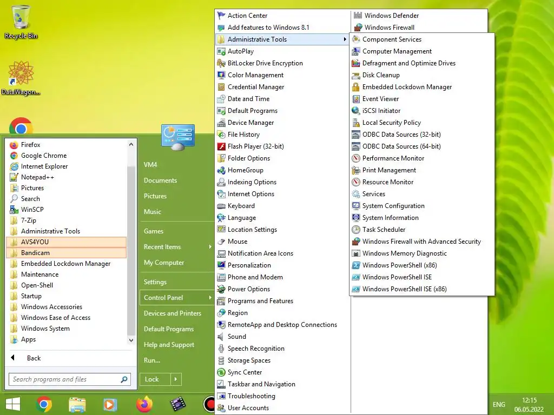554x415 pixels.
Task: Open Windows Memory Diagnostic
Action: tap(422, 253)
